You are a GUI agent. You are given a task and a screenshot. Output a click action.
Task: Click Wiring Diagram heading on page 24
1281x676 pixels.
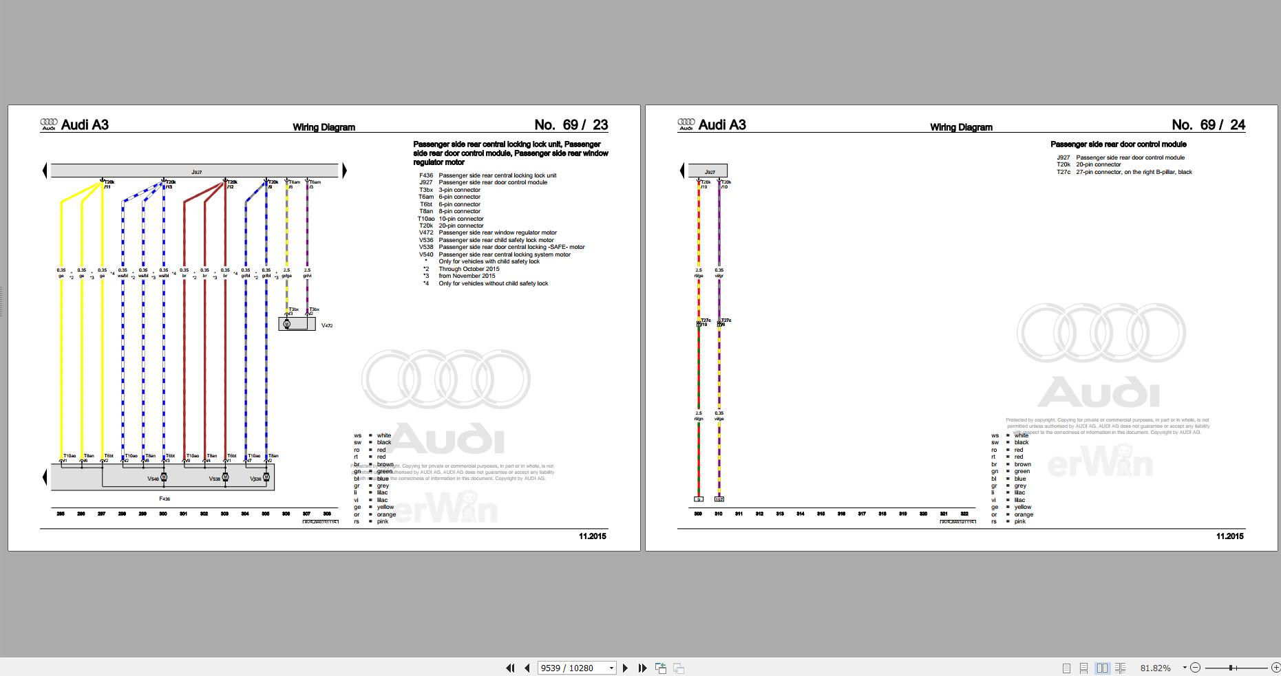point(962,127)
